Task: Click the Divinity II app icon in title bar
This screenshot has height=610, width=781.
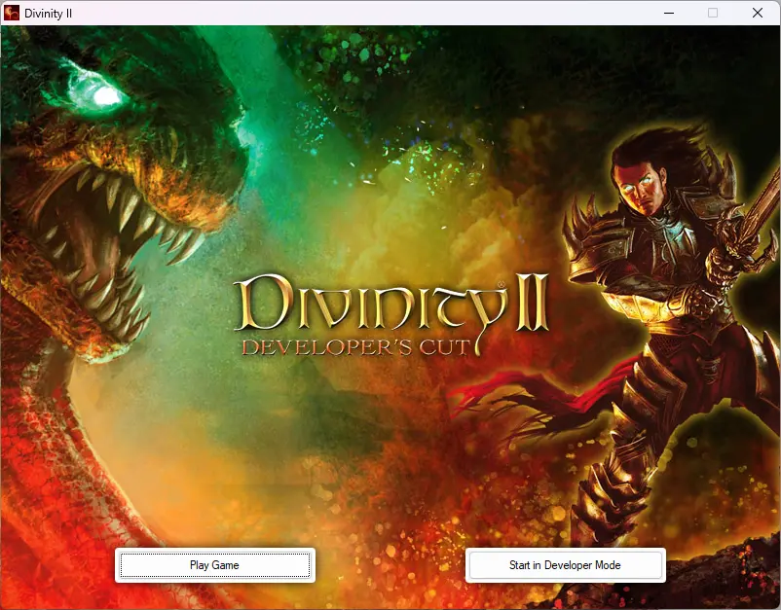Action: (x=12, y=13)
